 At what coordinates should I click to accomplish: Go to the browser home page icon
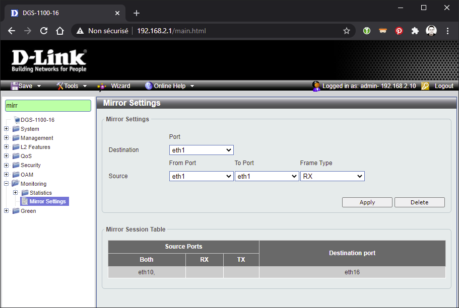[60, 31]
